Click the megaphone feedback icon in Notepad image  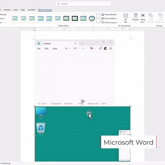click(100, 48)
